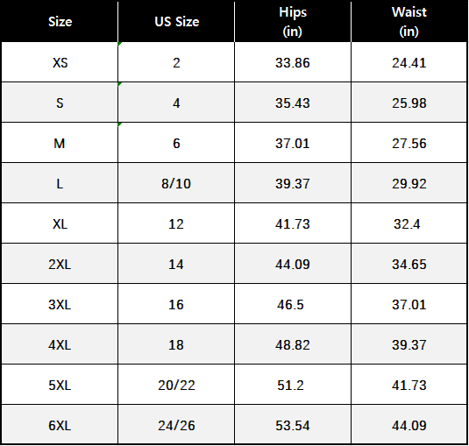Select the XS size cell
Screen dimensions: 469x446
tap(60, 62)
